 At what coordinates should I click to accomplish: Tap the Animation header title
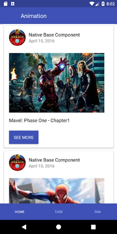point(34,16)
